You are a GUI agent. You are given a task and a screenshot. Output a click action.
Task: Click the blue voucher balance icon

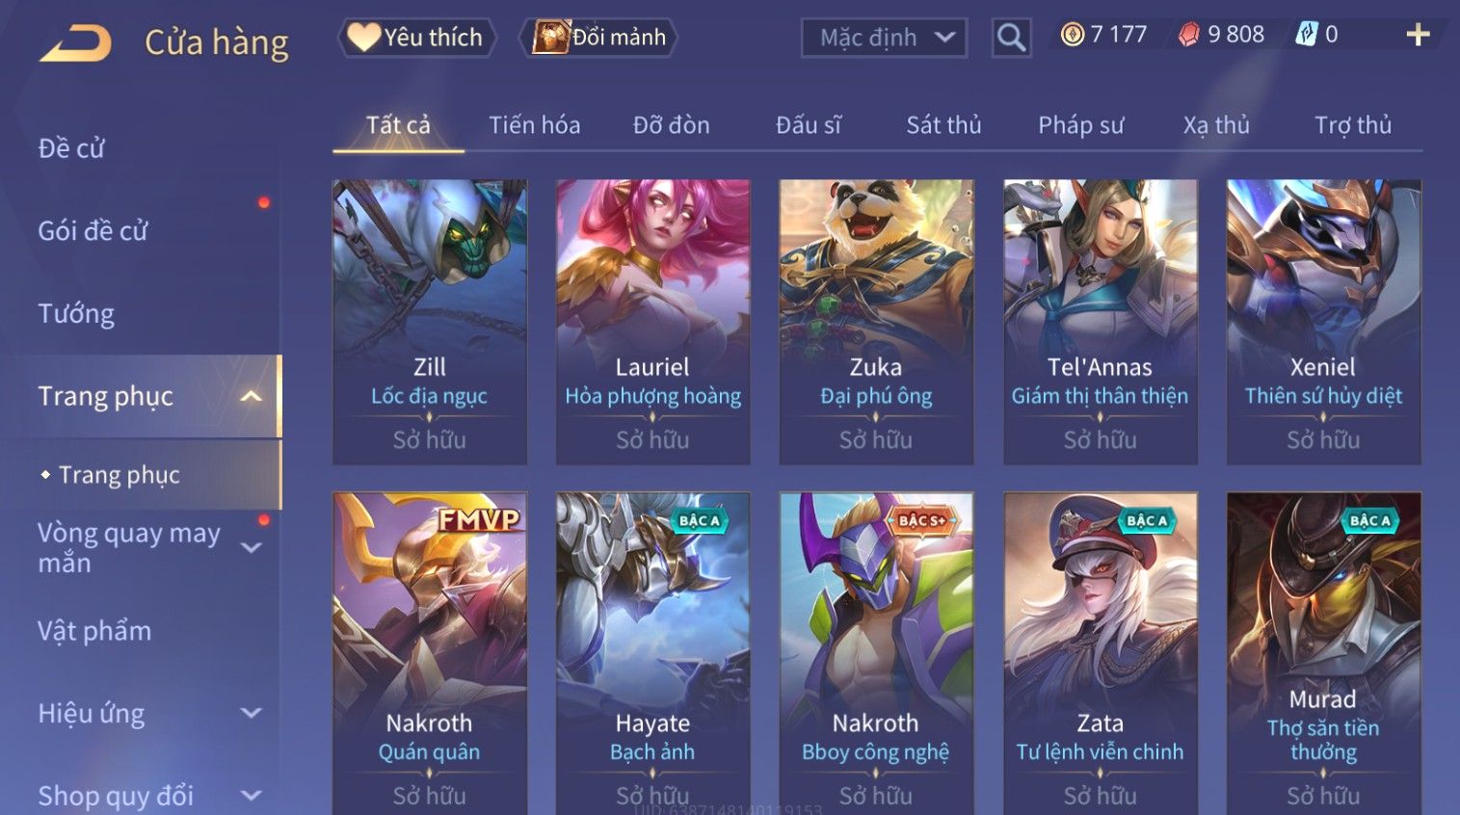pyautogui.click(x=1306, y=35)
